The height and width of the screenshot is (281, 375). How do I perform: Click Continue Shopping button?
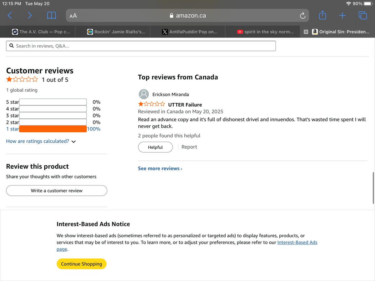tap(82, 264)
